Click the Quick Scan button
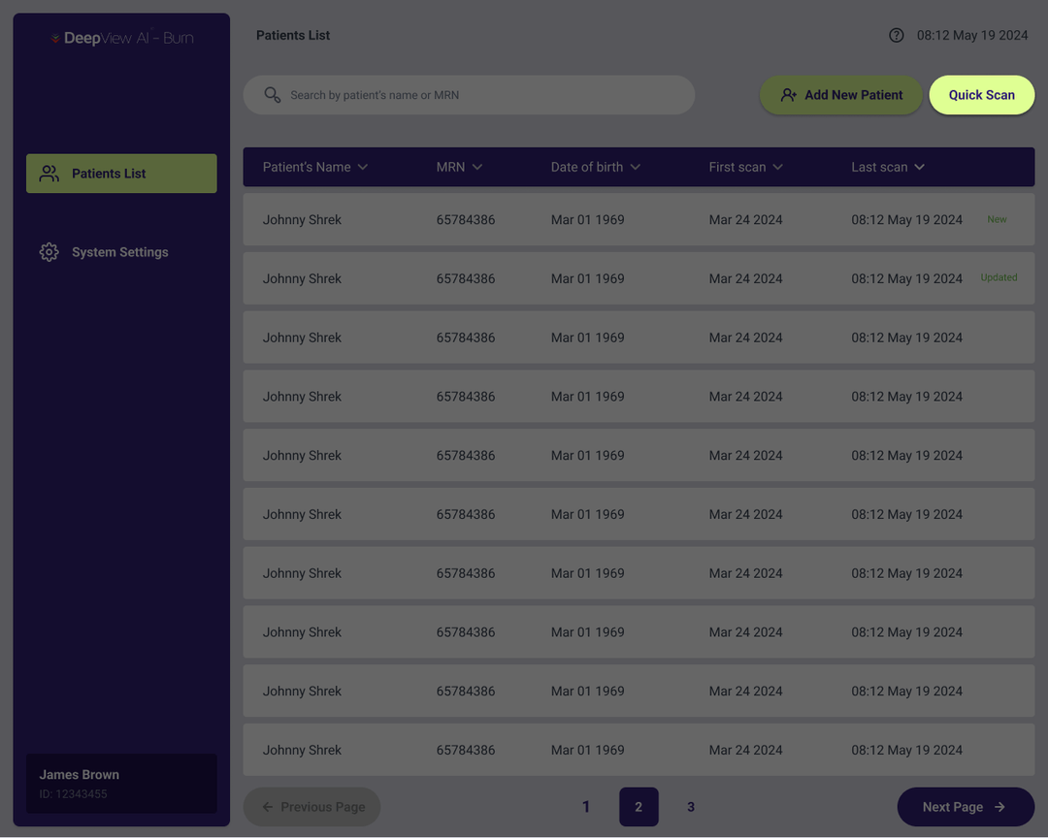 pyautogui.click(x=982, y=95)
